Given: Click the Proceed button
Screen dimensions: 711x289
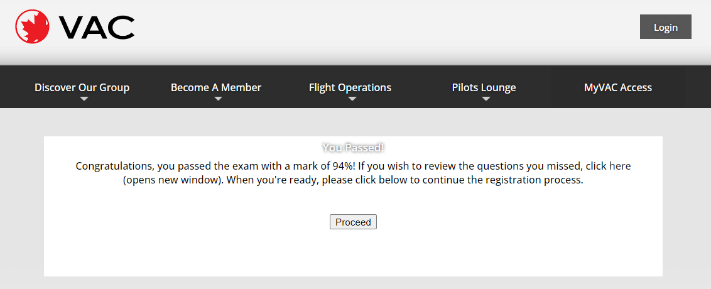Looking at the screenshot, I should click(353, 222).
